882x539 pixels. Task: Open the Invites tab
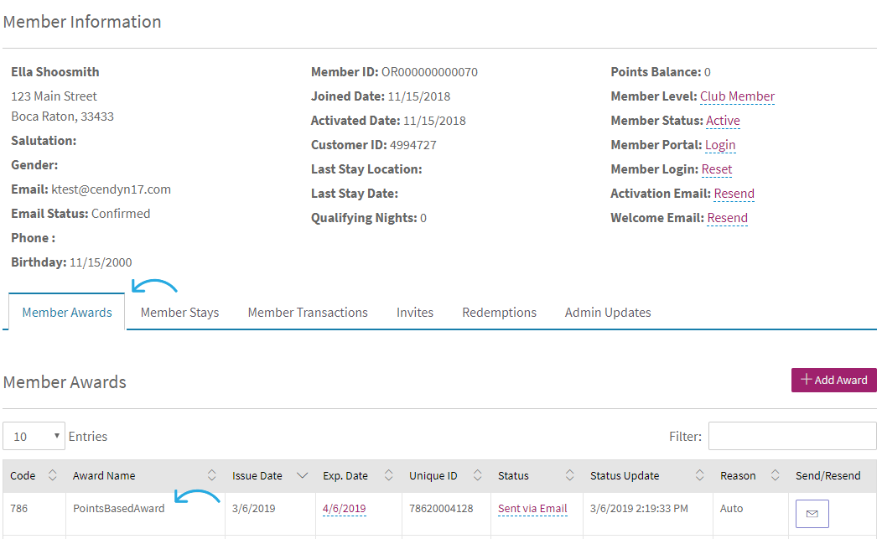[x=414, y=313]
